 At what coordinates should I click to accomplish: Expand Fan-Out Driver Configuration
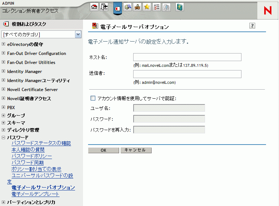(x=3, y=53)
